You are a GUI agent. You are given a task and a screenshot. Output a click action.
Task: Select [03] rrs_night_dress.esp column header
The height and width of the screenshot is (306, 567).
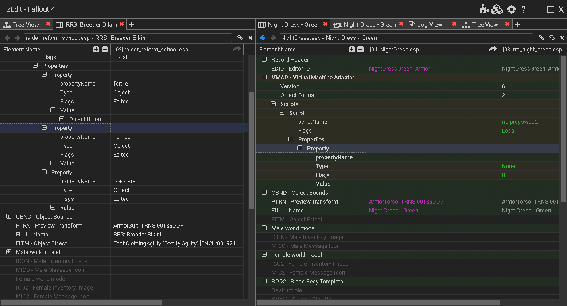(x=532, y=49)
